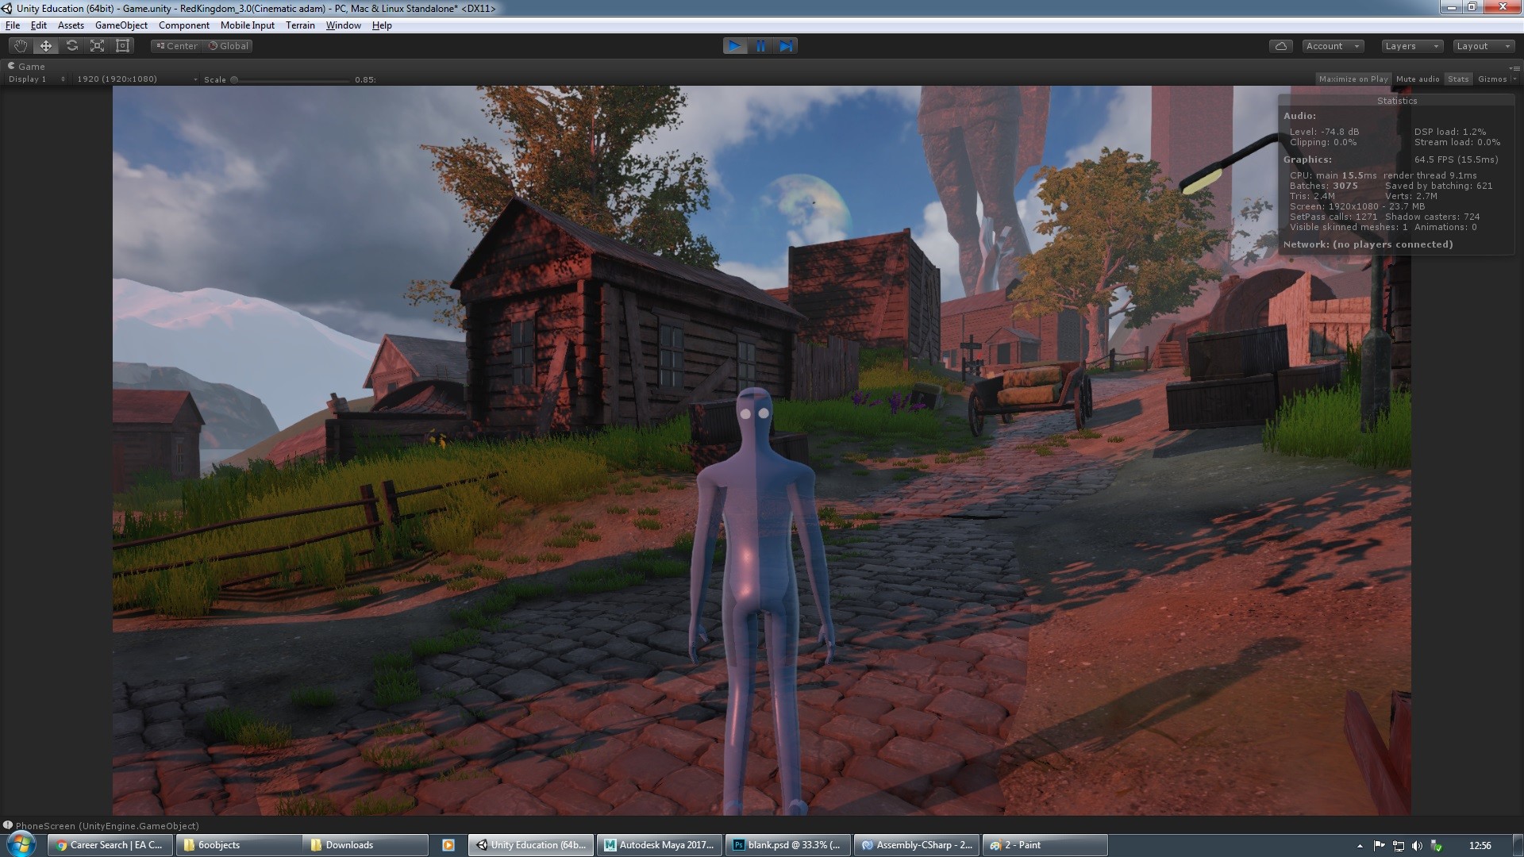This screenshot has height=857, width=1524.
Task: Select the Move tool
Action: (46, 46)
